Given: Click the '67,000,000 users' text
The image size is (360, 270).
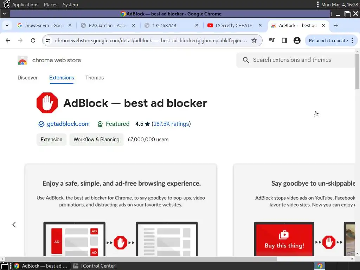Looking at the screenshot, I should pyautogui.click(x=148, y=140).
